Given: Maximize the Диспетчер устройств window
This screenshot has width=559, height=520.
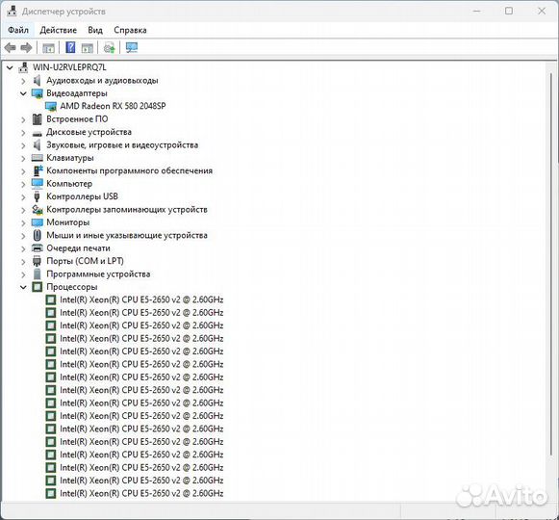Looking at the screenshot, I should (509, 11).
